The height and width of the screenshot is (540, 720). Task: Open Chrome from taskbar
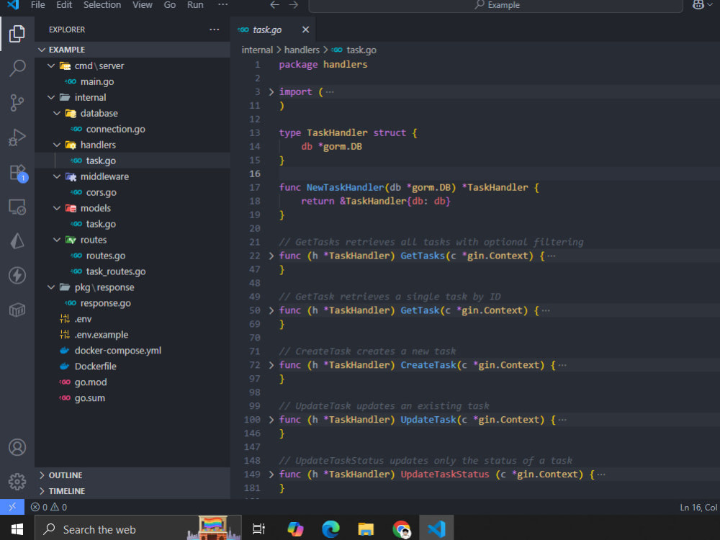402,529
